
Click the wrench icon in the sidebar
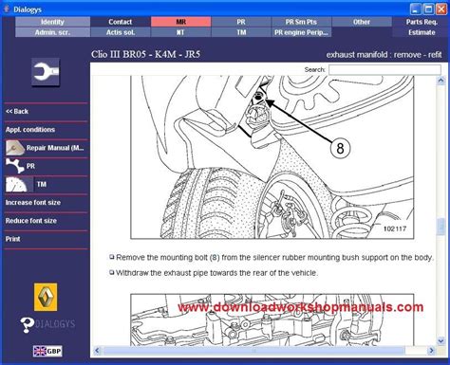[46, 72]
